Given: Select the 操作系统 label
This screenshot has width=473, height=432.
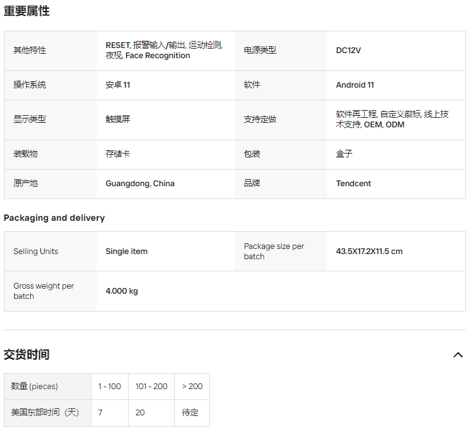Looking at the screenshot, I should click(29, 84).
